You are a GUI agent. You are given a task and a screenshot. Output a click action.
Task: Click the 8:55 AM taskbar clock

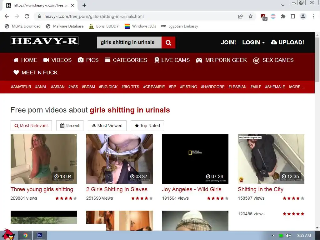click(304, 236)
